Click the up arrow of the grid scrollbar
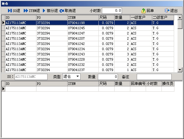 pos(180,18)
